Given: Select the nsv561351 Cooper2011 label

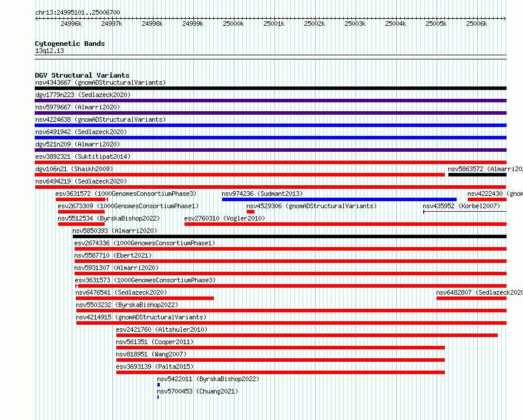Looking at the screenshot, I should pos(155,342).
